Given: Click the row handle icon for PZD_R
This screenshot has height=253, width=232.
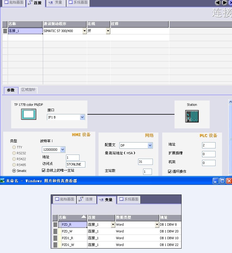Looking at the screenshot, I should click(55, 224).
